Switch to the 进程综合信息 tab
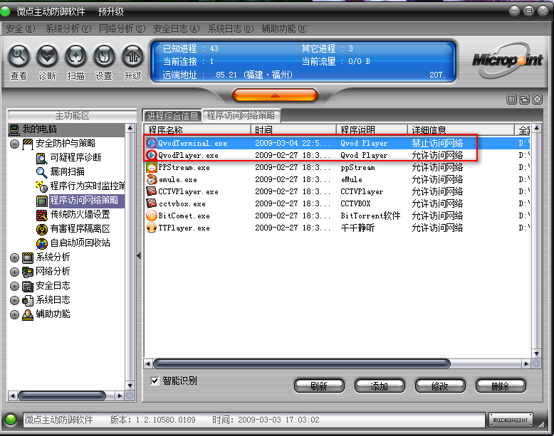 coord(172,116)
